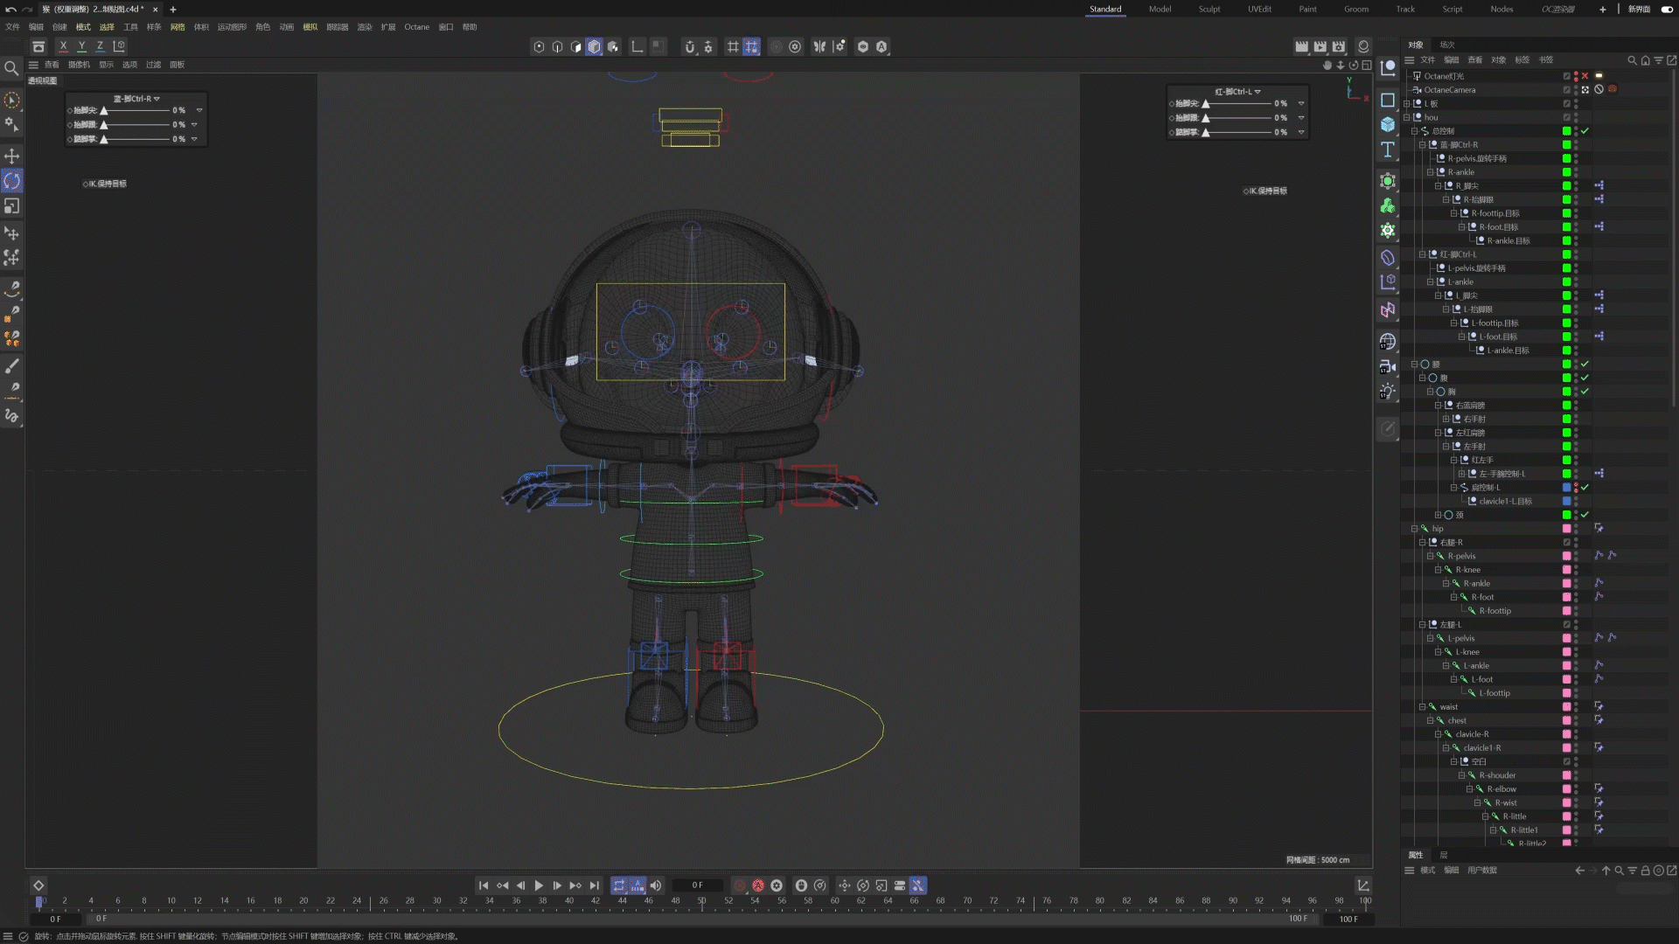The width and height of the screenshot is (1679, 944).
Task: Click the 抬脚尖 slider in right HUD
Action: point(1237,103)
